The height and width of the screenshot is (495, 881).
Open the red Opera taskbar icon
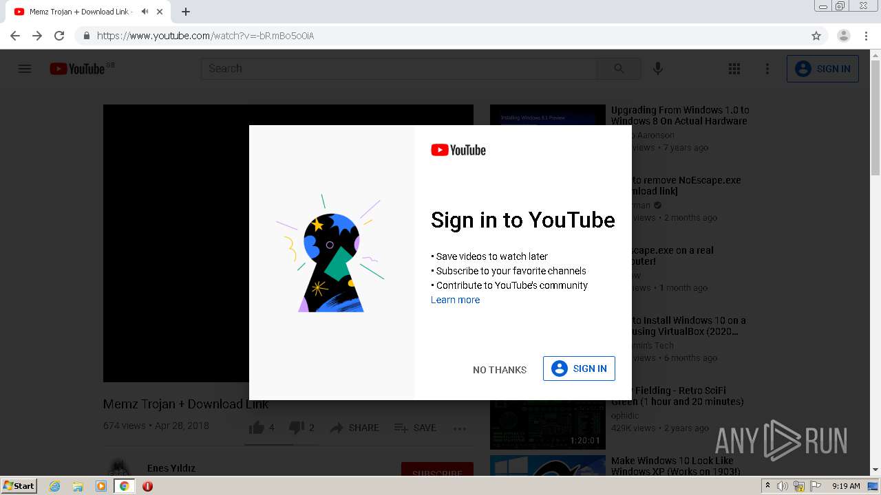pyautogui.click(x=147, y=486)
